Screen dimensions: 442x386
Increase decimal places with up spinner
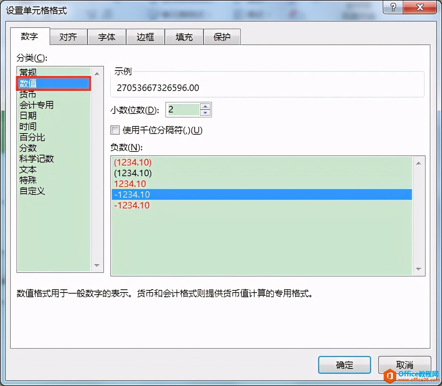coord(205,106)
